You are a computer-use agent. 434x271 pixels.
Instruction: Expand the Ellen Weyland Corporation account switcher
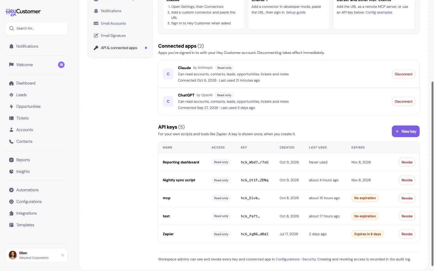[x=37, y=255]
